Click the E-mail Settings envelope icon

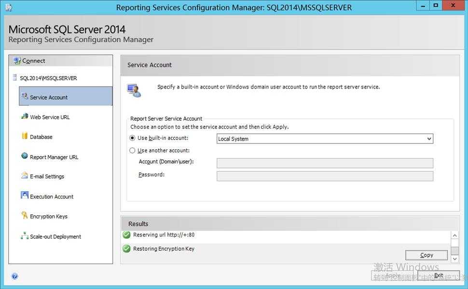[25, 175]
